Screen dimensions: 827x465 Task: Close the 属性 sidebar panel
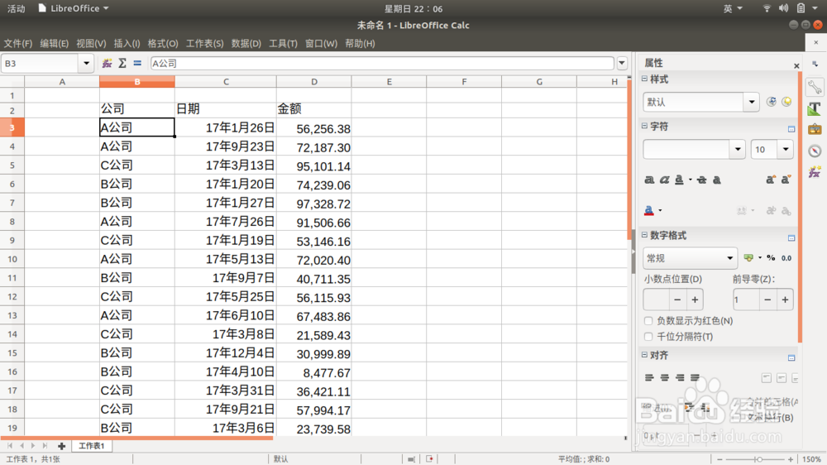pos(796,66)
